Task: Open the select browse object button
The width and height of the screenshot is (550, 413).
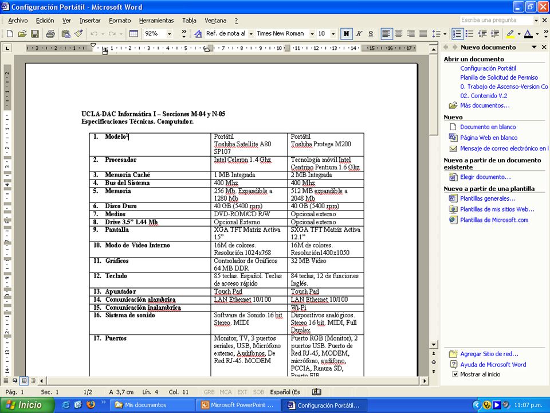Action: coord(434,363)
